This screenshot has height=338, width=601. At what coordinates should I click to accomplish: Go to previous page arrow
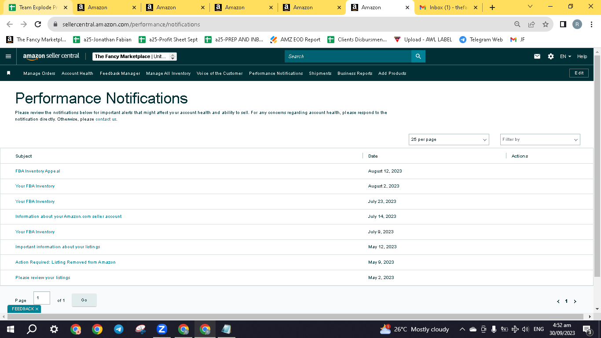558,301
